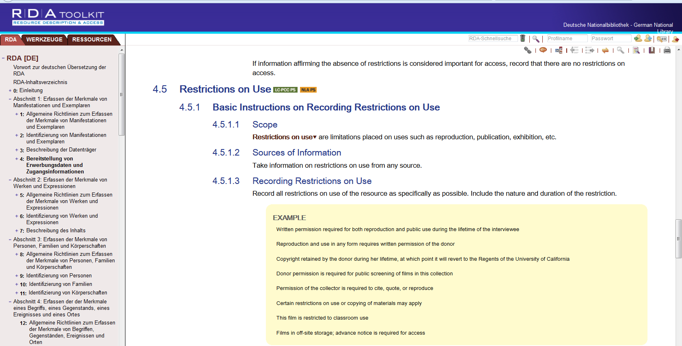
Task: Click the bookmark book icon
Action: [x=652, y=50]
